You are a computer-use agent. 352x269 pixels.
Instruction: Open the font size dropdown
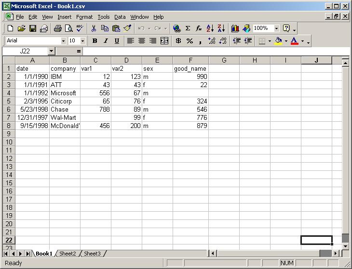tap(82, 41)
